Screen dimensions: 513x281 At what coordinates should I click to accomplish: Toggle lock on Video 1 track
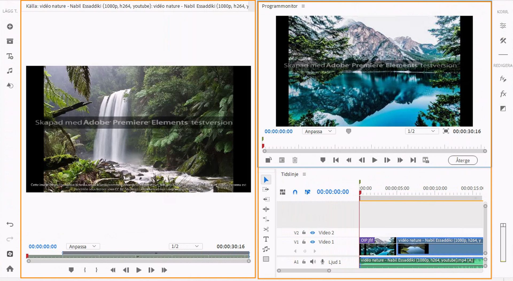pos(304,241)
